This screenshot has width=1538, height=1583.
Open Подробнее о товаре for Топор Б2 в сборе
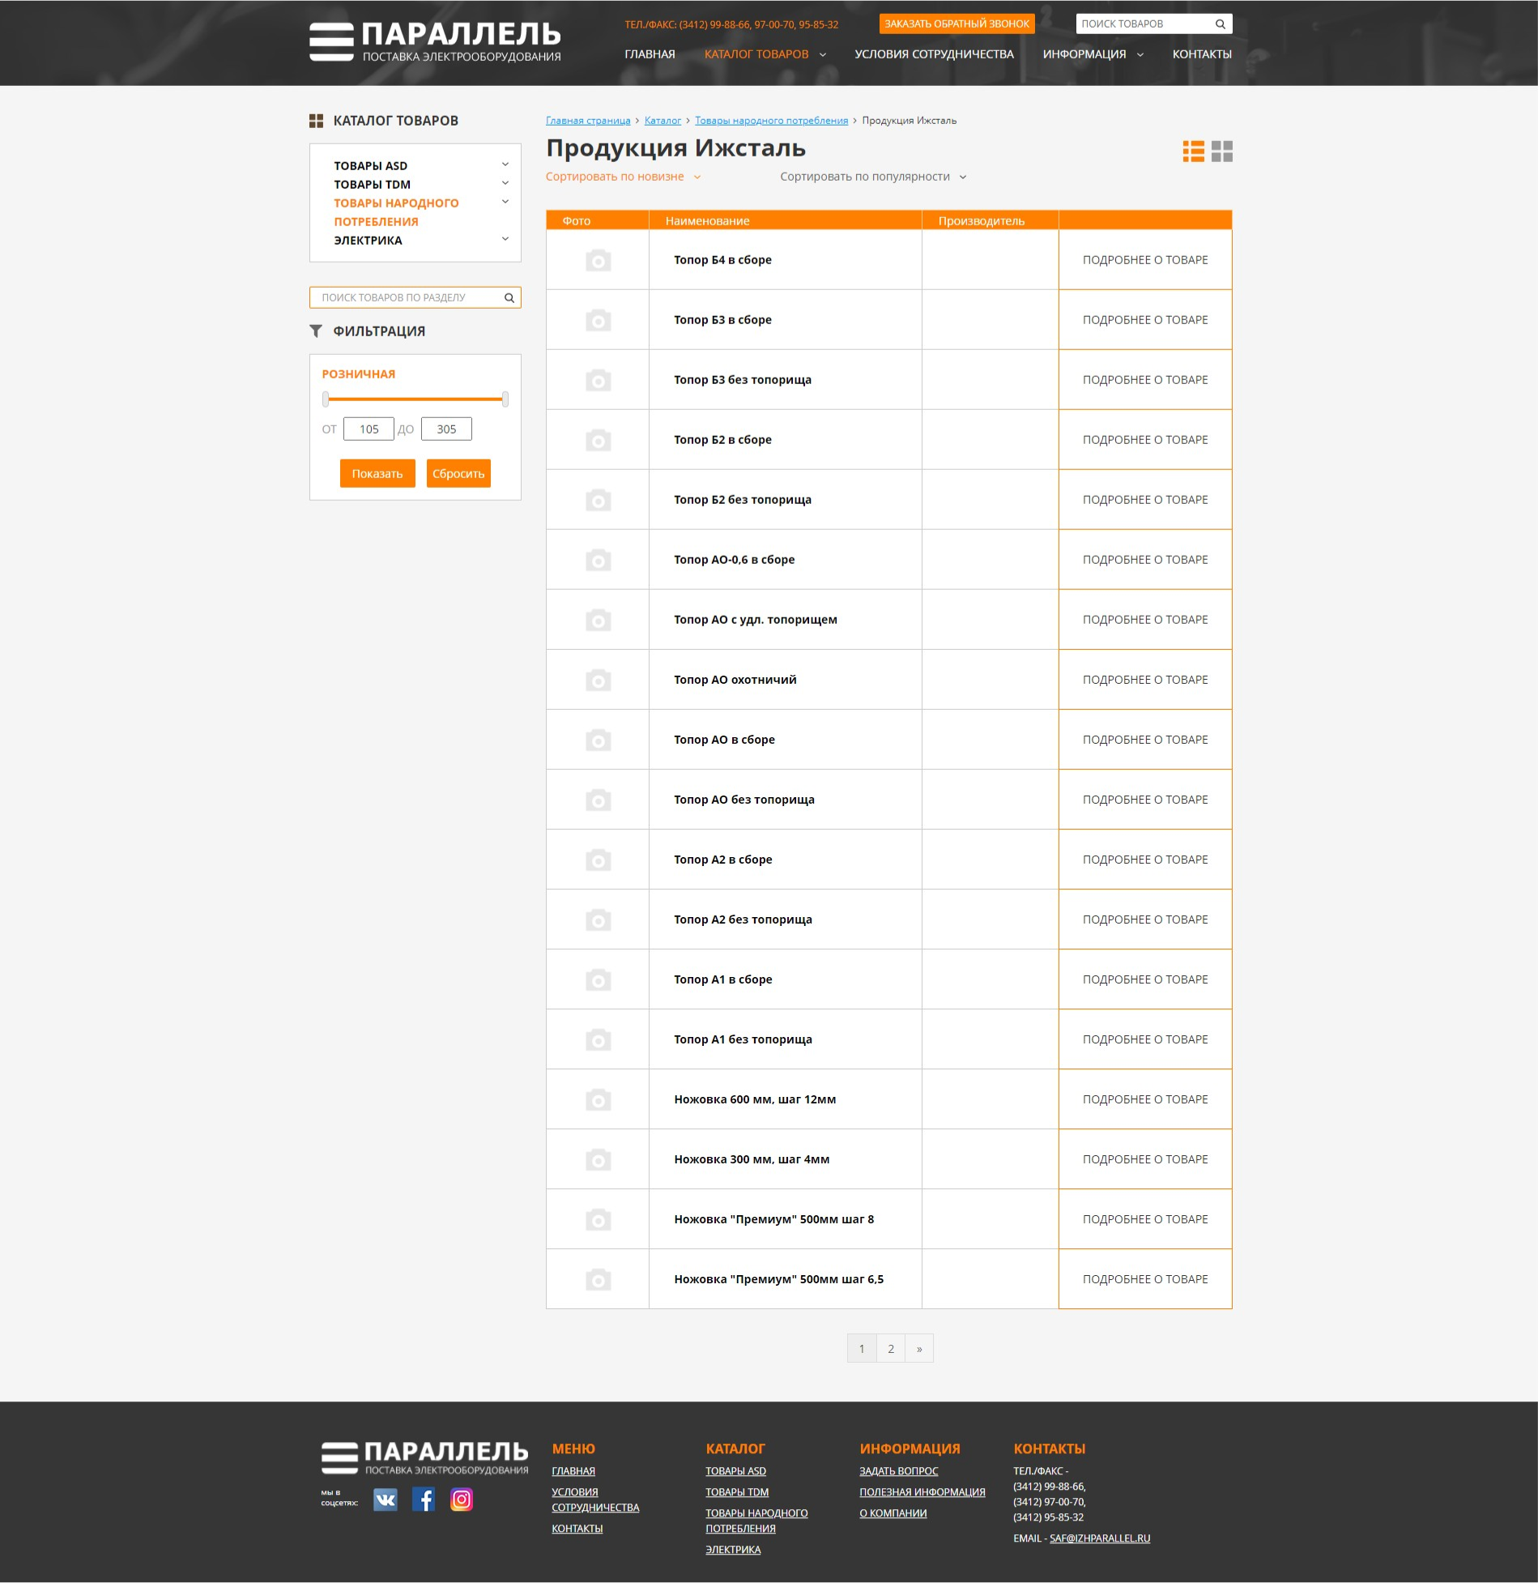click(x=1145, y=440)
